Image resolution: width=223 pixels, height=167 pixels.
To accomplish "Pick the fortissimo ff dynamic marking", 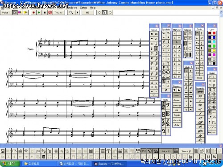I will [200, 118].
